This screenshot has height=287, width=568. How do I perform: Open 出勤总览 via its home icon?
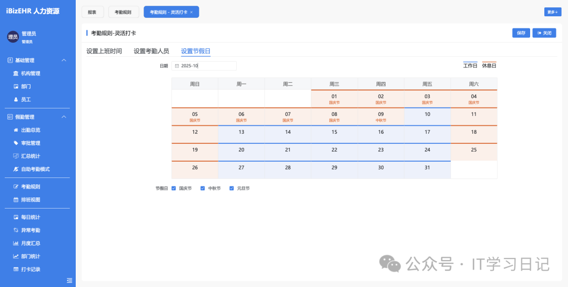16,130
